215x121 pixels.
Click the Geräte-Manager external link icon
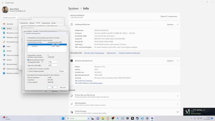[x=177, y=112]
